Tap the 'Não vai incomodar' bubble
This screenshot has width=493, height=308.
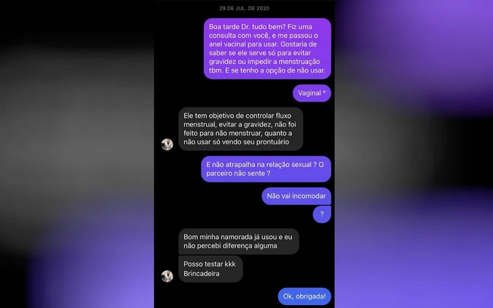coord(296,196)
